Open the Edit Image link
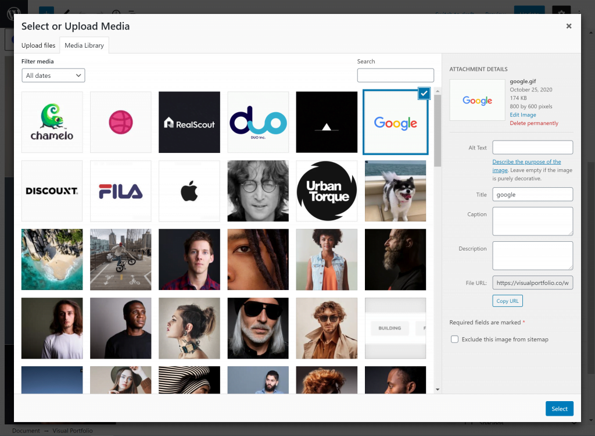 point(523,115)
